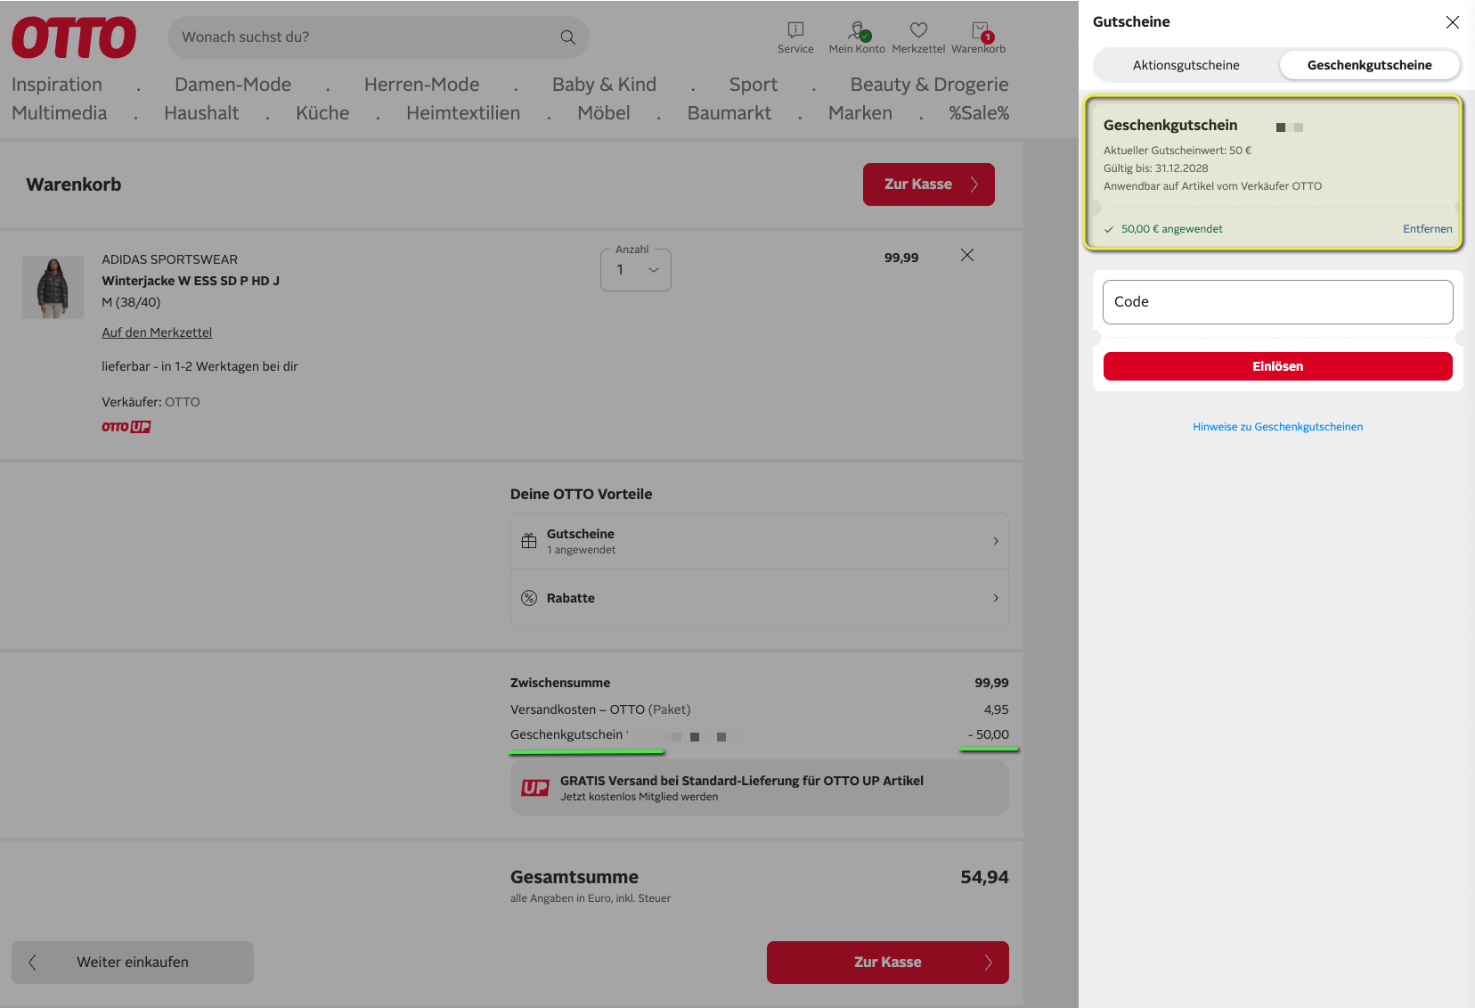Screen dimensions: 1475x1008
Task: Open Haushalt category
Action: pos(202,113)
